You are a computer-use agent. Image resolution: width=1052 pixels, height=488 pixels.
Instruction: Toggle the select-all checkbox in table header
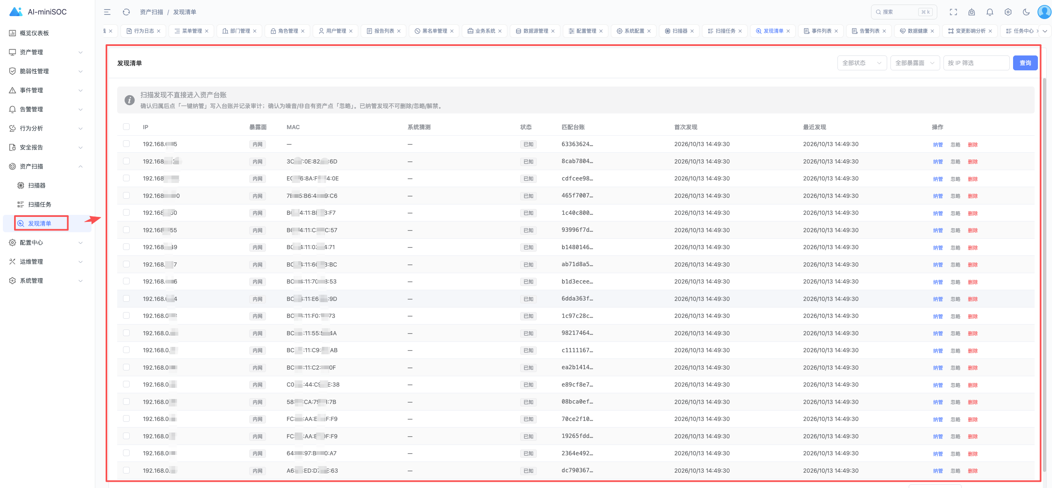point(126,127)
